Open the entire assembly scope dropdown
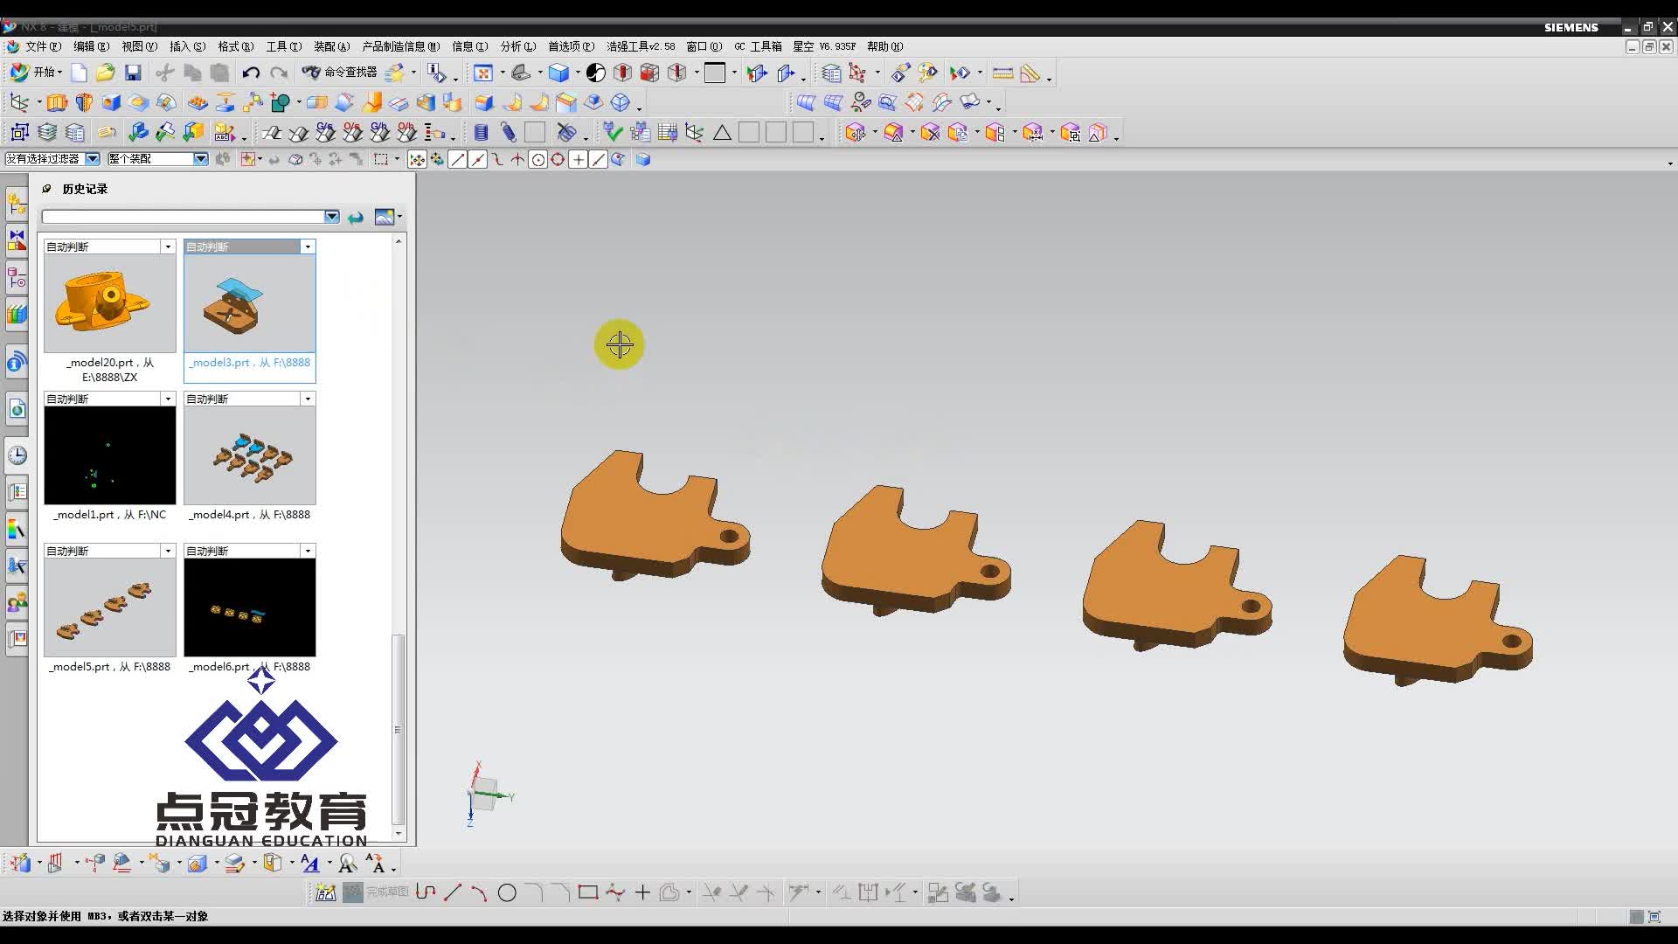 tap(201, 159)
